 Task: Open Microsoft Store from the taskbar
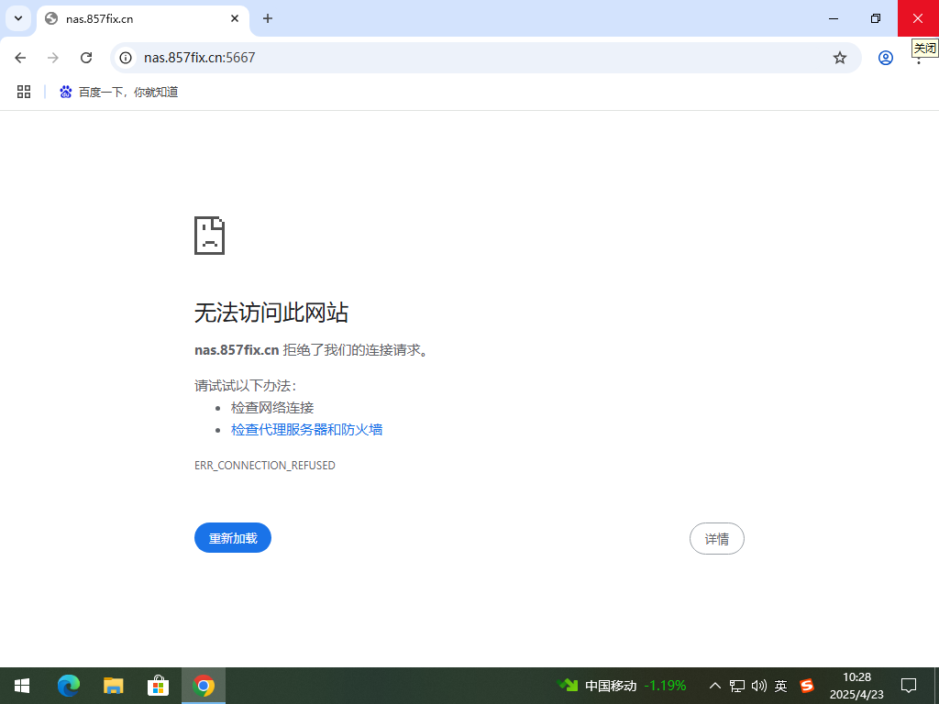click(158, 686)
